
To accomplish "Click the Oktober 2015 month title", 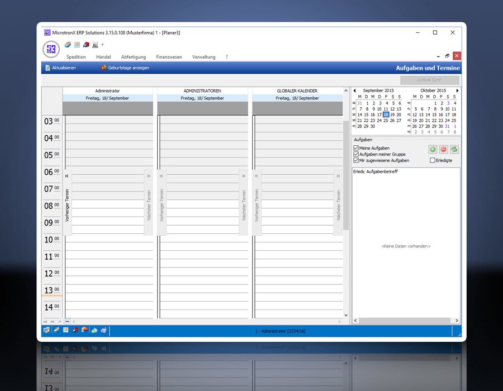I will point(433,90).
